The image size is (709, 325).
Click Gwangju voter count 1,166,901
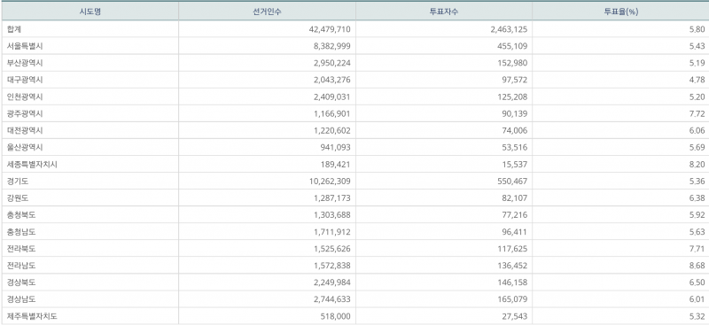click(x=331, y=113)
